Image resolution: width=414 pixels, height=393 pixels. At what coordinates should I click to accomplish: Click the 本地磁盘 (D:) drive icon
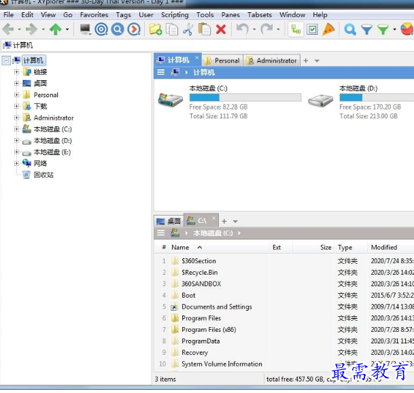click(320, 101)
